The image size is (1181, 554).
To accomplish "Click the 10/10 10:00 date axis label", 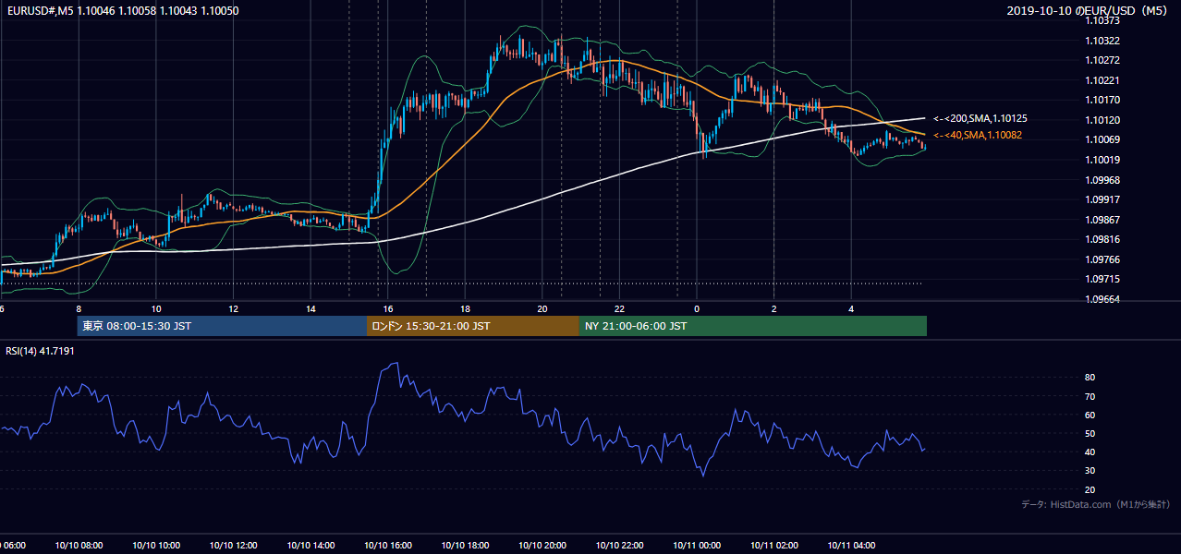I will coord(155,546).
